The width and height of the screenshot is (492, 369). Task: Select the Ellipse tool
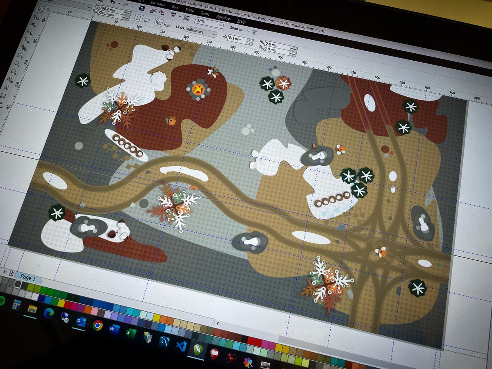(x=17, y=63)
